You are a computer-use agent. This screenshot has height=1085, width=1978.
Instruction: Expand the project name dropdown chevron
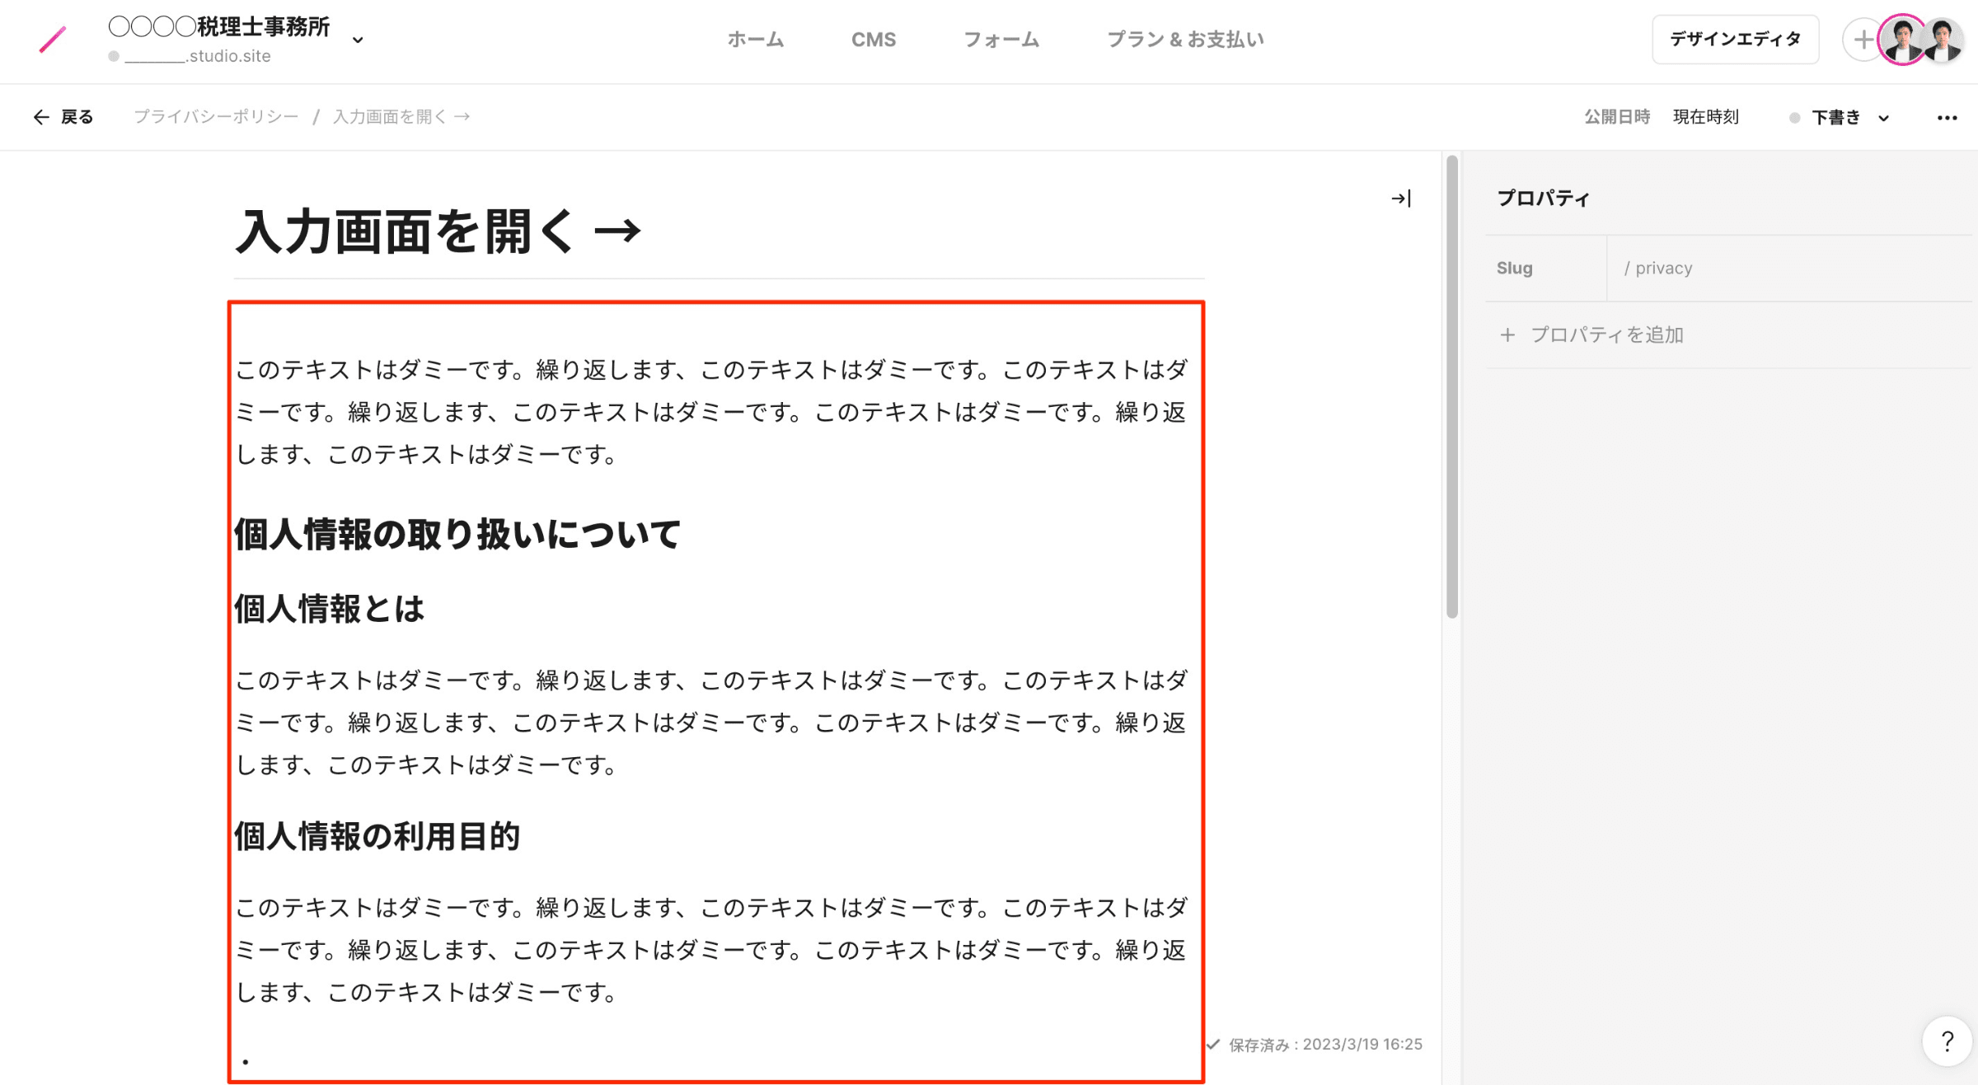coord(358,40)
